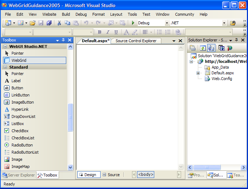Click the Convert to Hyperlink icon
The image size is (248, 189).
tap(178, 32)
